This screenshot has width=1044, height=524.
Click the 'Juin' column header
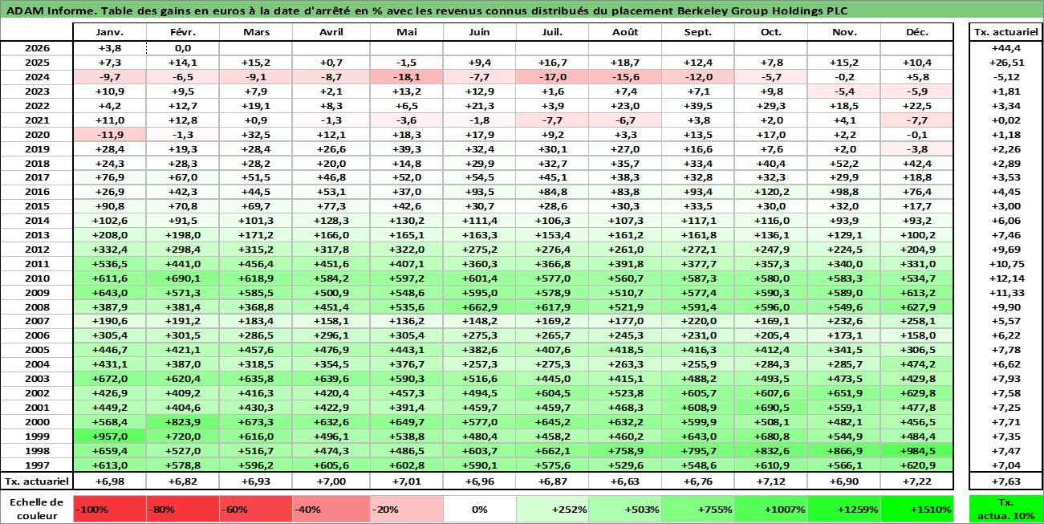coord(479,32)
